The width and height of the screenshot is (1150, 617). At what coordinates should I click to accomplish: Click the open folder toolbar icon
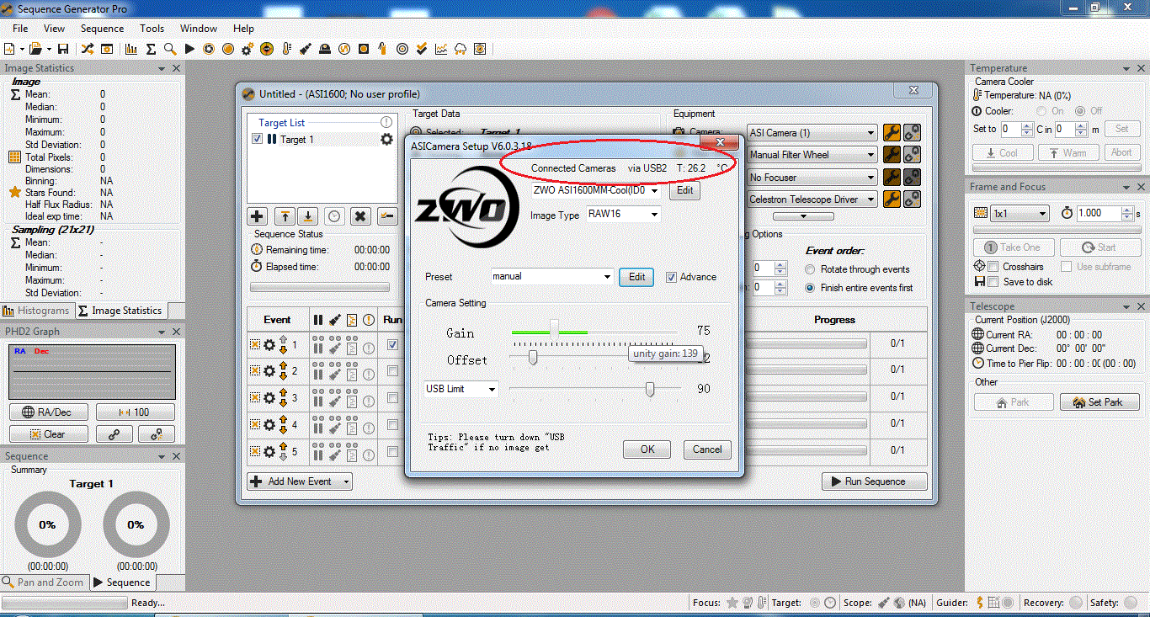(35, 49)
